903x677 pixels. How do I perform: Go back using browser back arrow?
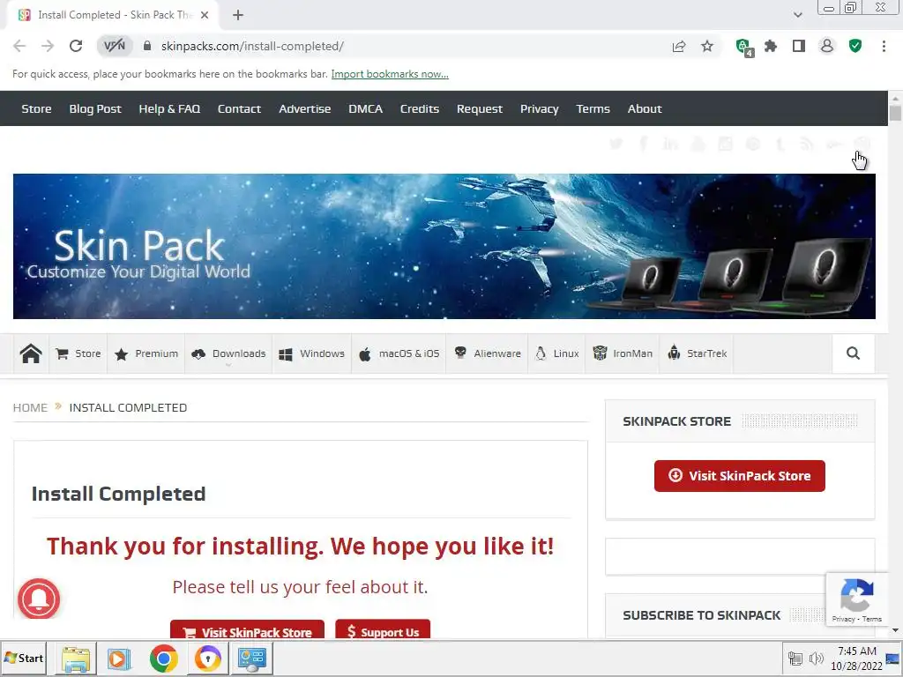(19, 46)
